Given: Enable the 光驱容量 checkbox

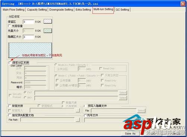Looking at the screenshot, I should (9, 26).
